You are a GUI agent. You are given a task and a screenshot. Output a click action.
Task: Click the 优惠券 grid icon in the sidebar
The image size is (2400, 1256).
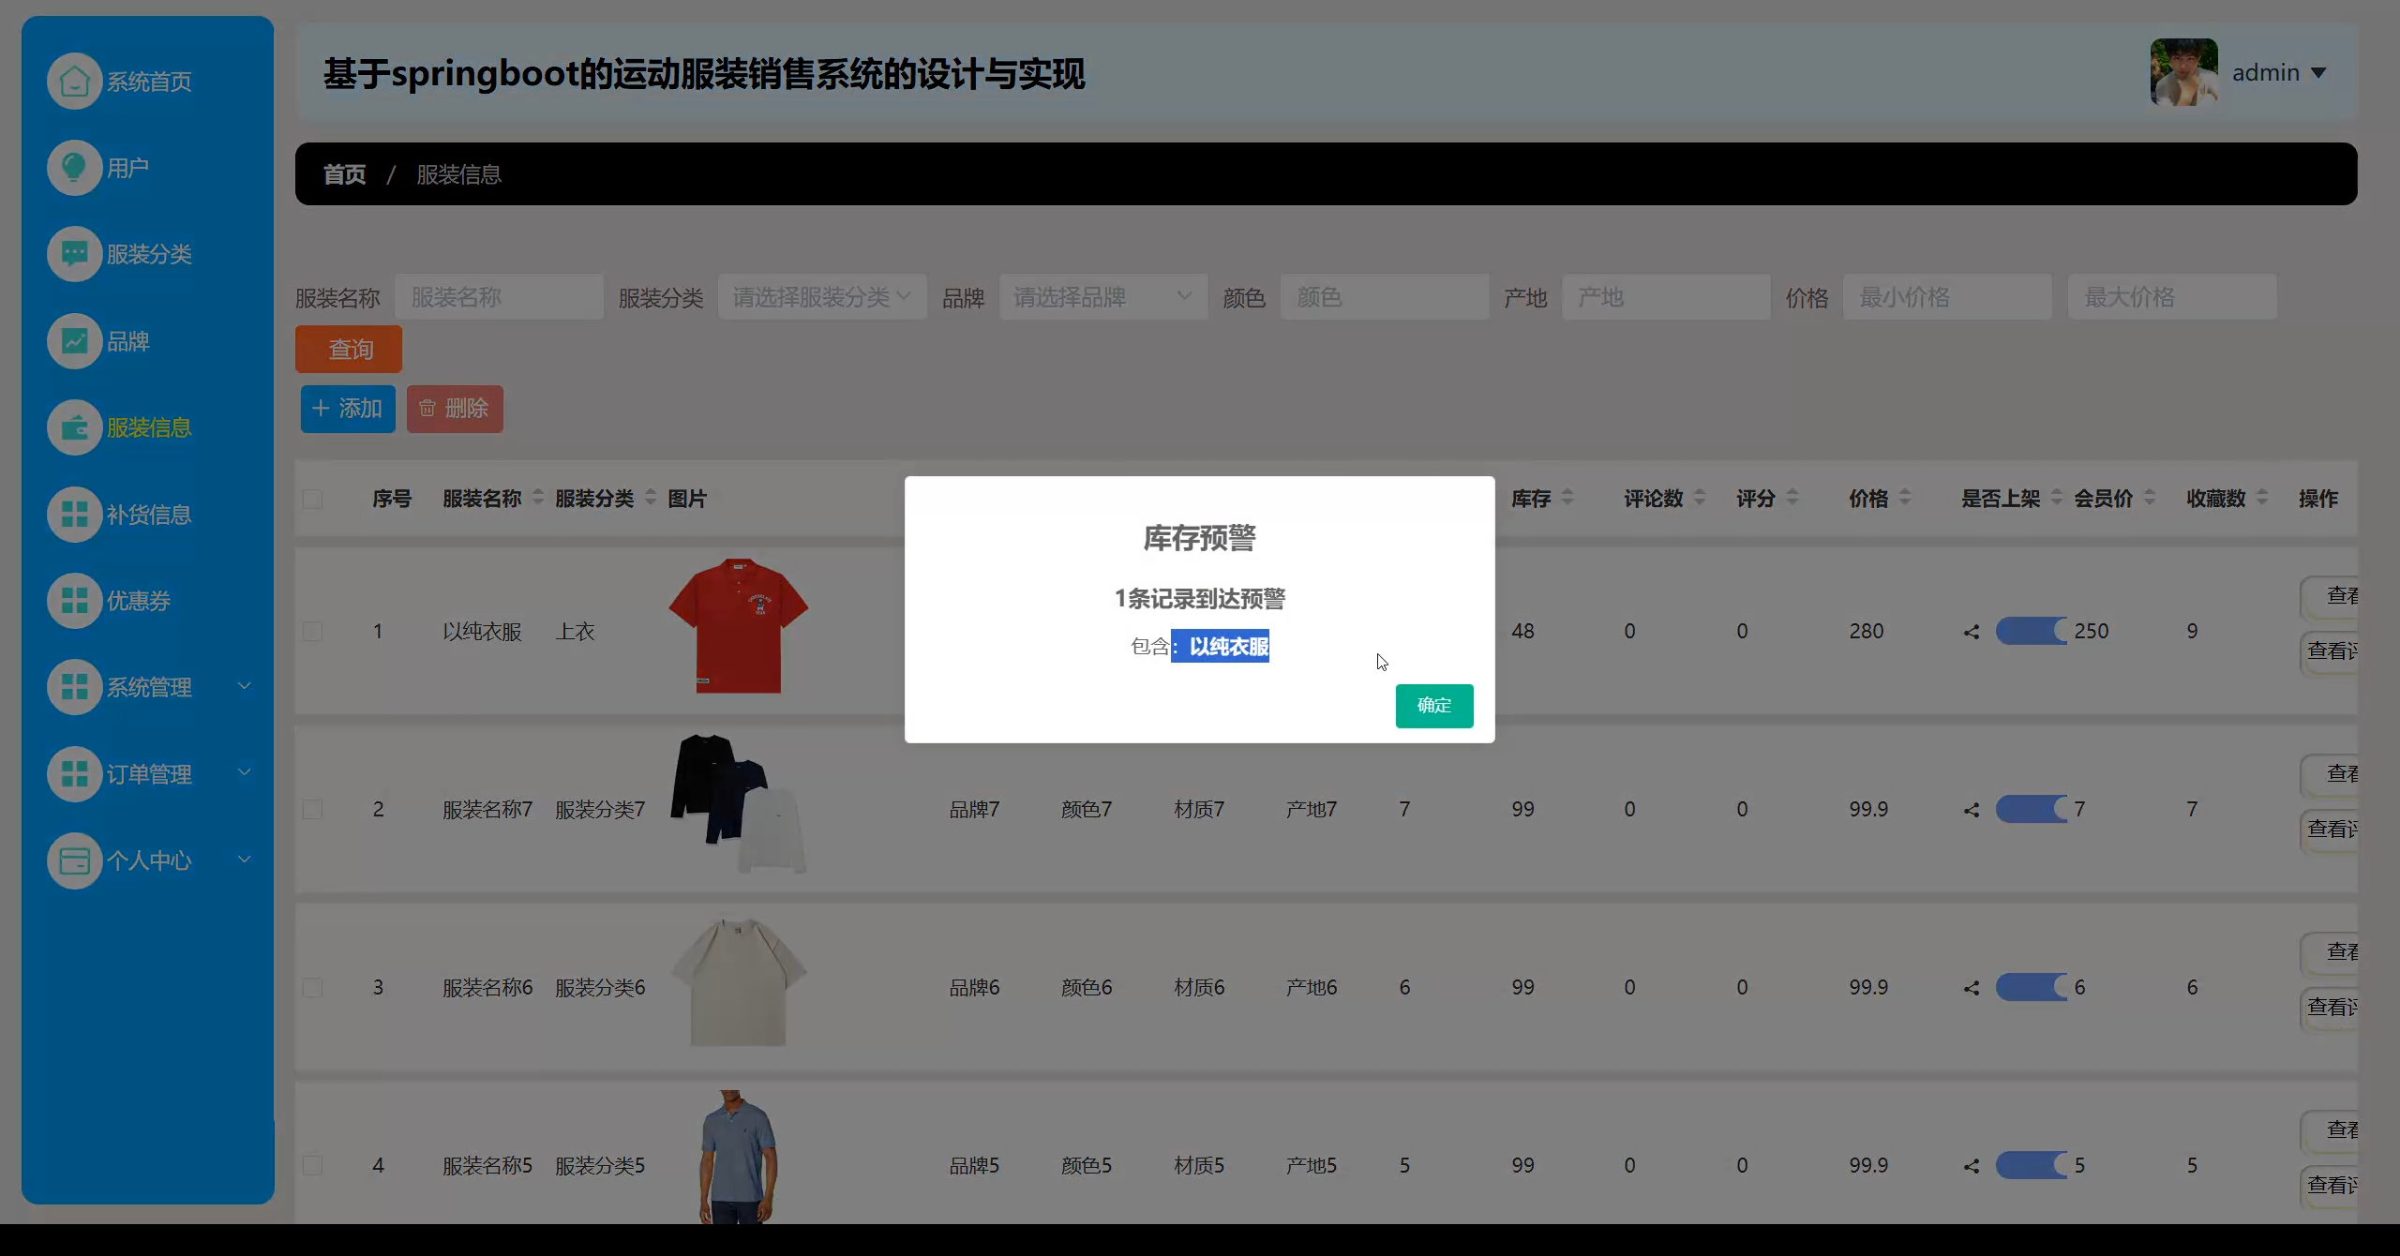74,601
